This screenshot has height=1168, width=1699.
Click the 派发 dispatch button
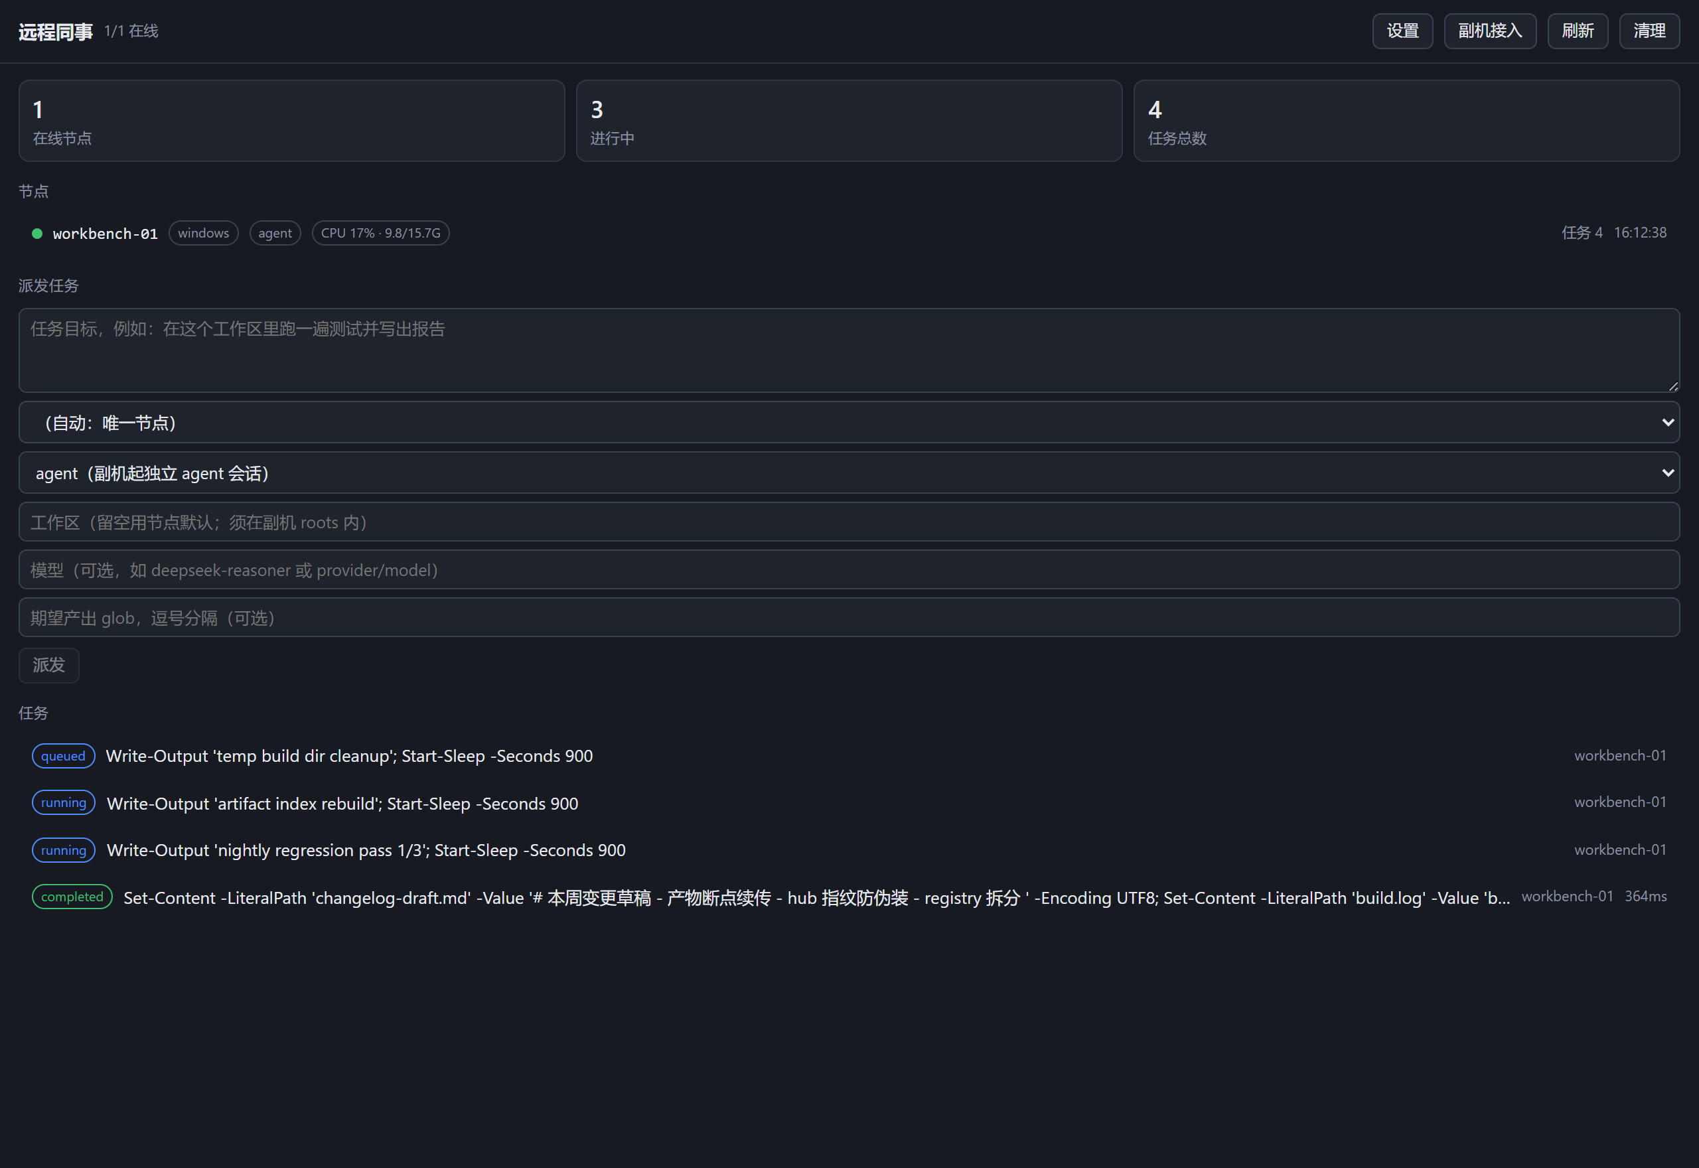pyautogui.click(x=49, y=665)
